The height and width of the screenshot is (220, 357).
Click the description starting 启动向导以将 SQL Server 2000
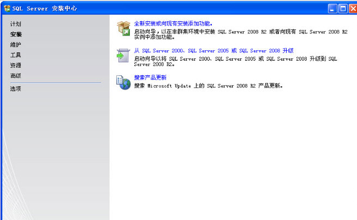(235, 62)
